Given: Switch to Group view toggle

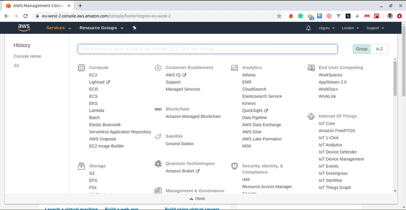Looking at the screenshot, I should [361, 49].
